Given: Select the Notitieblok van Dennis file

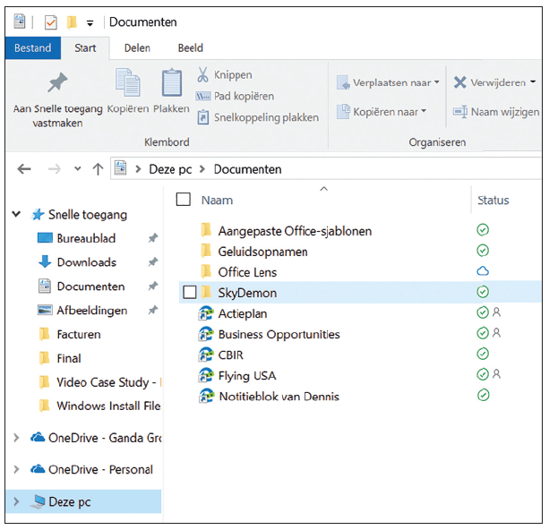Looking at the screenshot, I should click(x=279, y=397).
